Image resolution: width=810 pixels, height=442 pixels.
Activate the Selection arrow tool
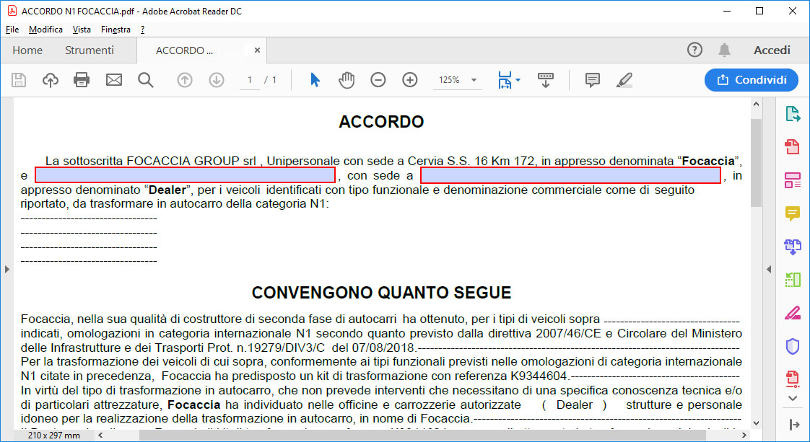[x=315, y=80]
